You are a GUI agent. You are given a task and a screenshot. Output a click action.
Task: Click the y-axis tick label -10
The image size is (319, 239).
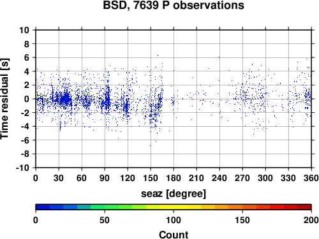coord(22,168)
